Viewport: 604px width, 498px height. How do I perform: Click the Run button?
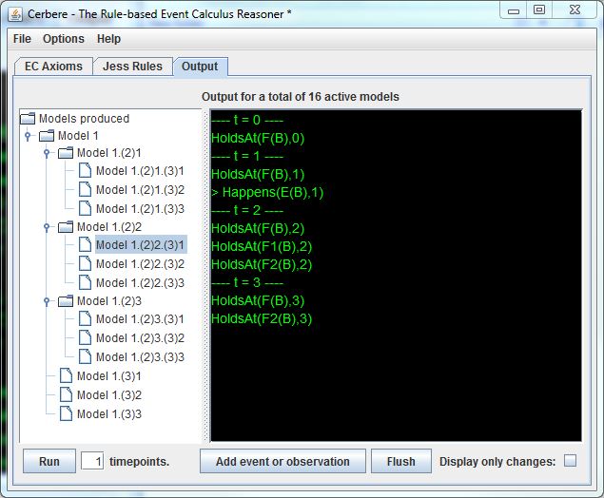[49, 461]
